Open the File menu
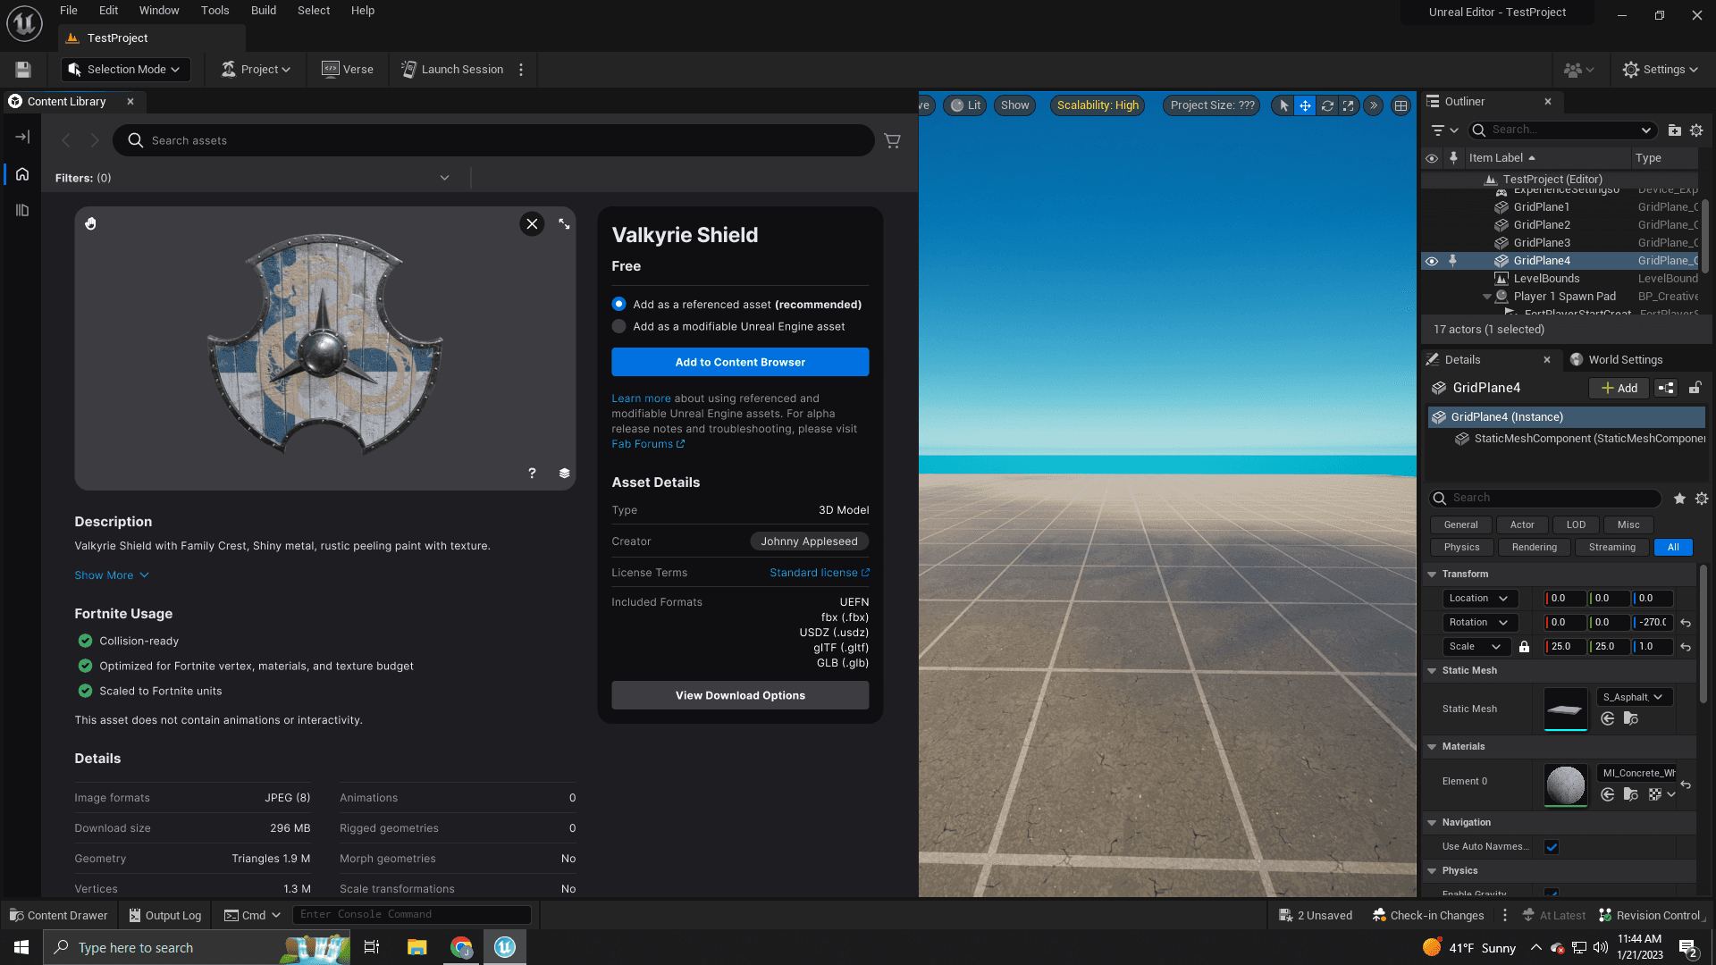1716x965 pixels. [x=69, y=11]
